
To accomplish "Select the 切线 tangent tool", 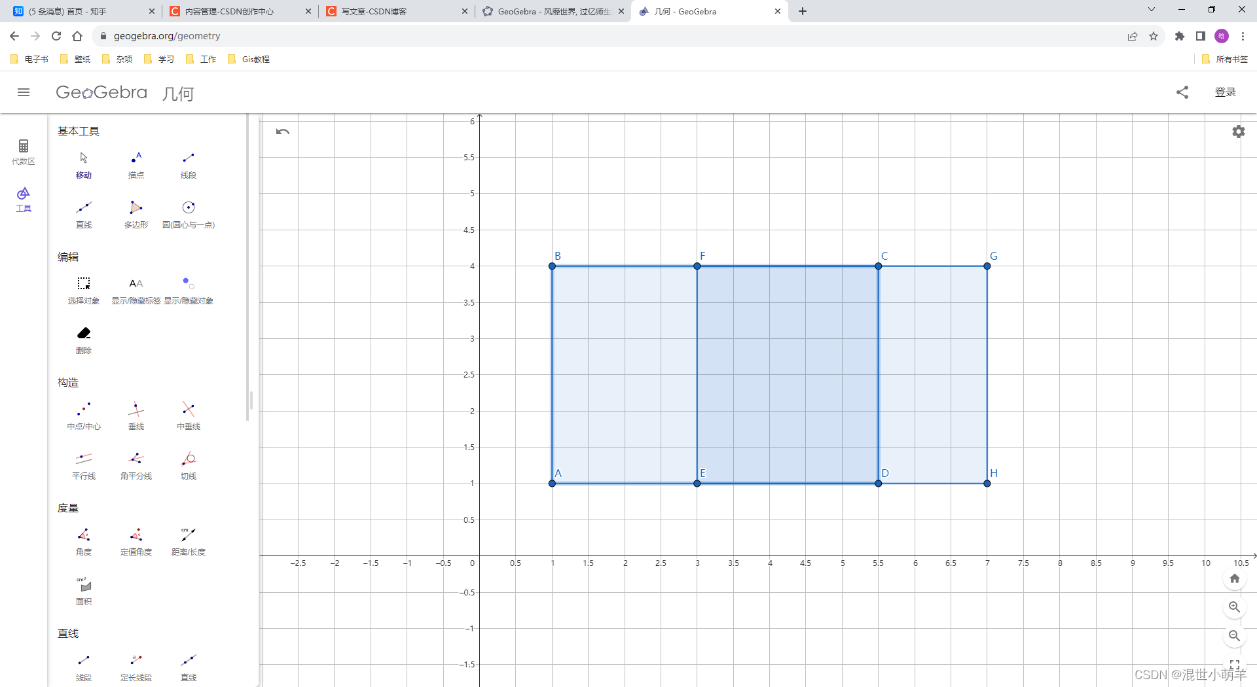I will coord(189,466).
